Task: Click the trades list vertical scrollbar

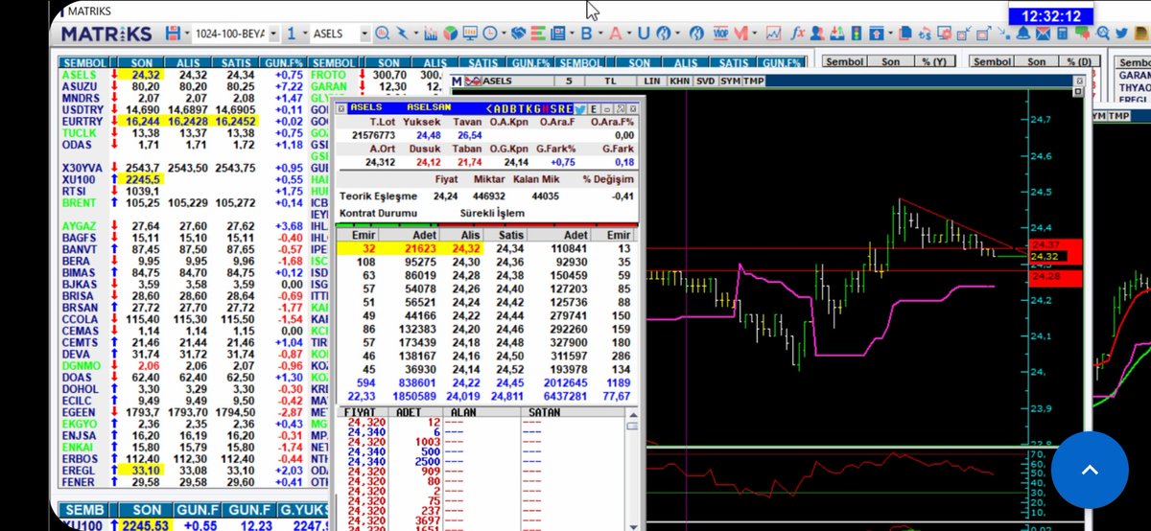Action: (x=632, y=470)
